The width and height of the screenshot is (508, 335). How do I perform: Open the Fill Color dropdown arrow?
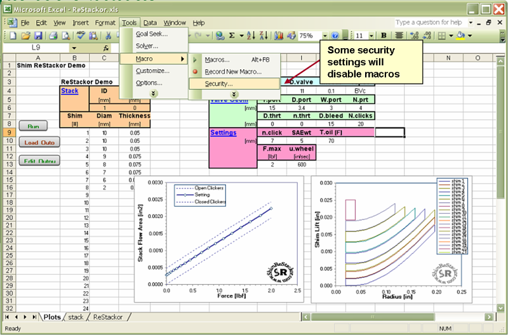[470, 36]
